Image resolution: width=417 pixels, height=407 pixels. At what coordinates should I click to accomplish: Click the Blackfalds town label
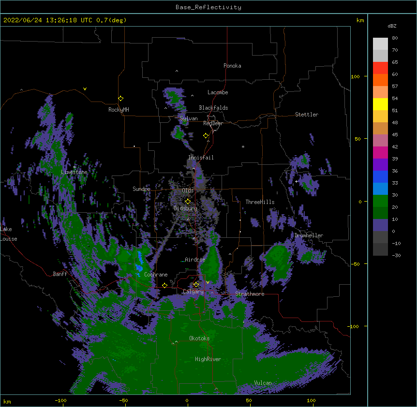point(213,108)
